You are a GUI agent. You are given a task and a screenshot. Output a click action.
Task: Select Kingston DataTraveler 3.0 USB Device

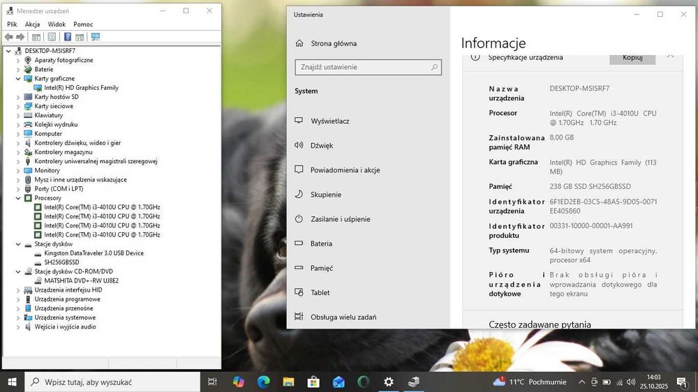click(94, 252)
